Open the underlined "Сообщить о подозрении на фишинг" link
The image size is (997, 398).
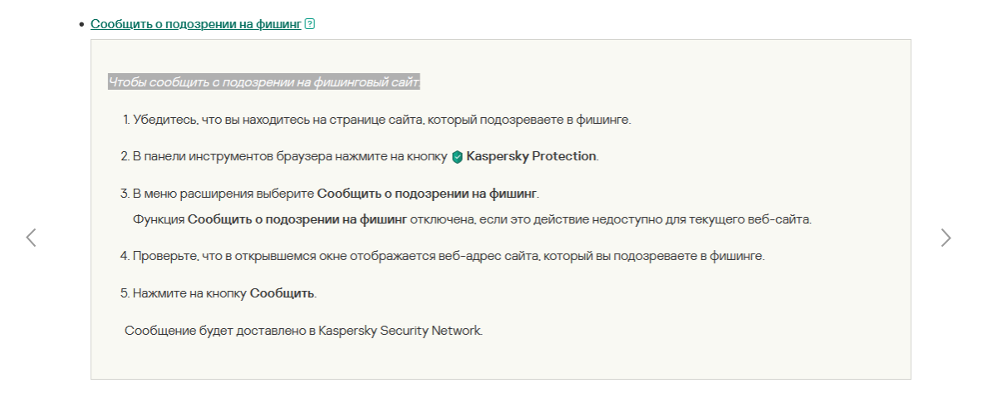[195, 24]
